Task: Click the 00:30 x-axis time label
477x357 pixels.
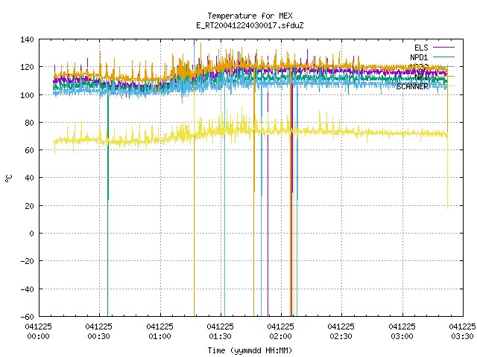Action: coord(99,336)
